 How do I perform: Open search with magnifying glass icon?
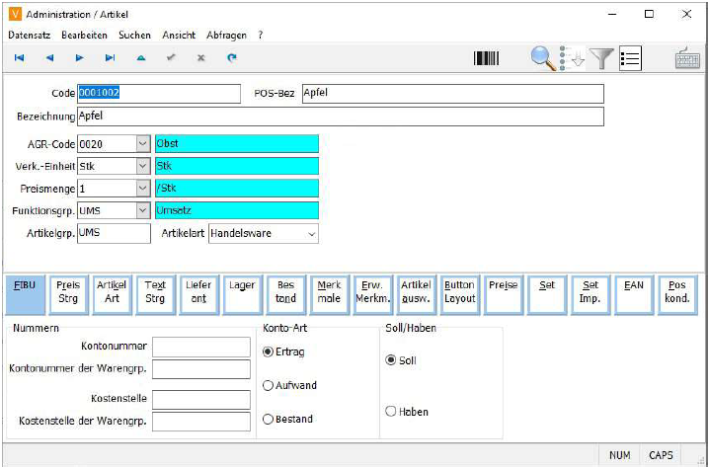click(543, 58)
